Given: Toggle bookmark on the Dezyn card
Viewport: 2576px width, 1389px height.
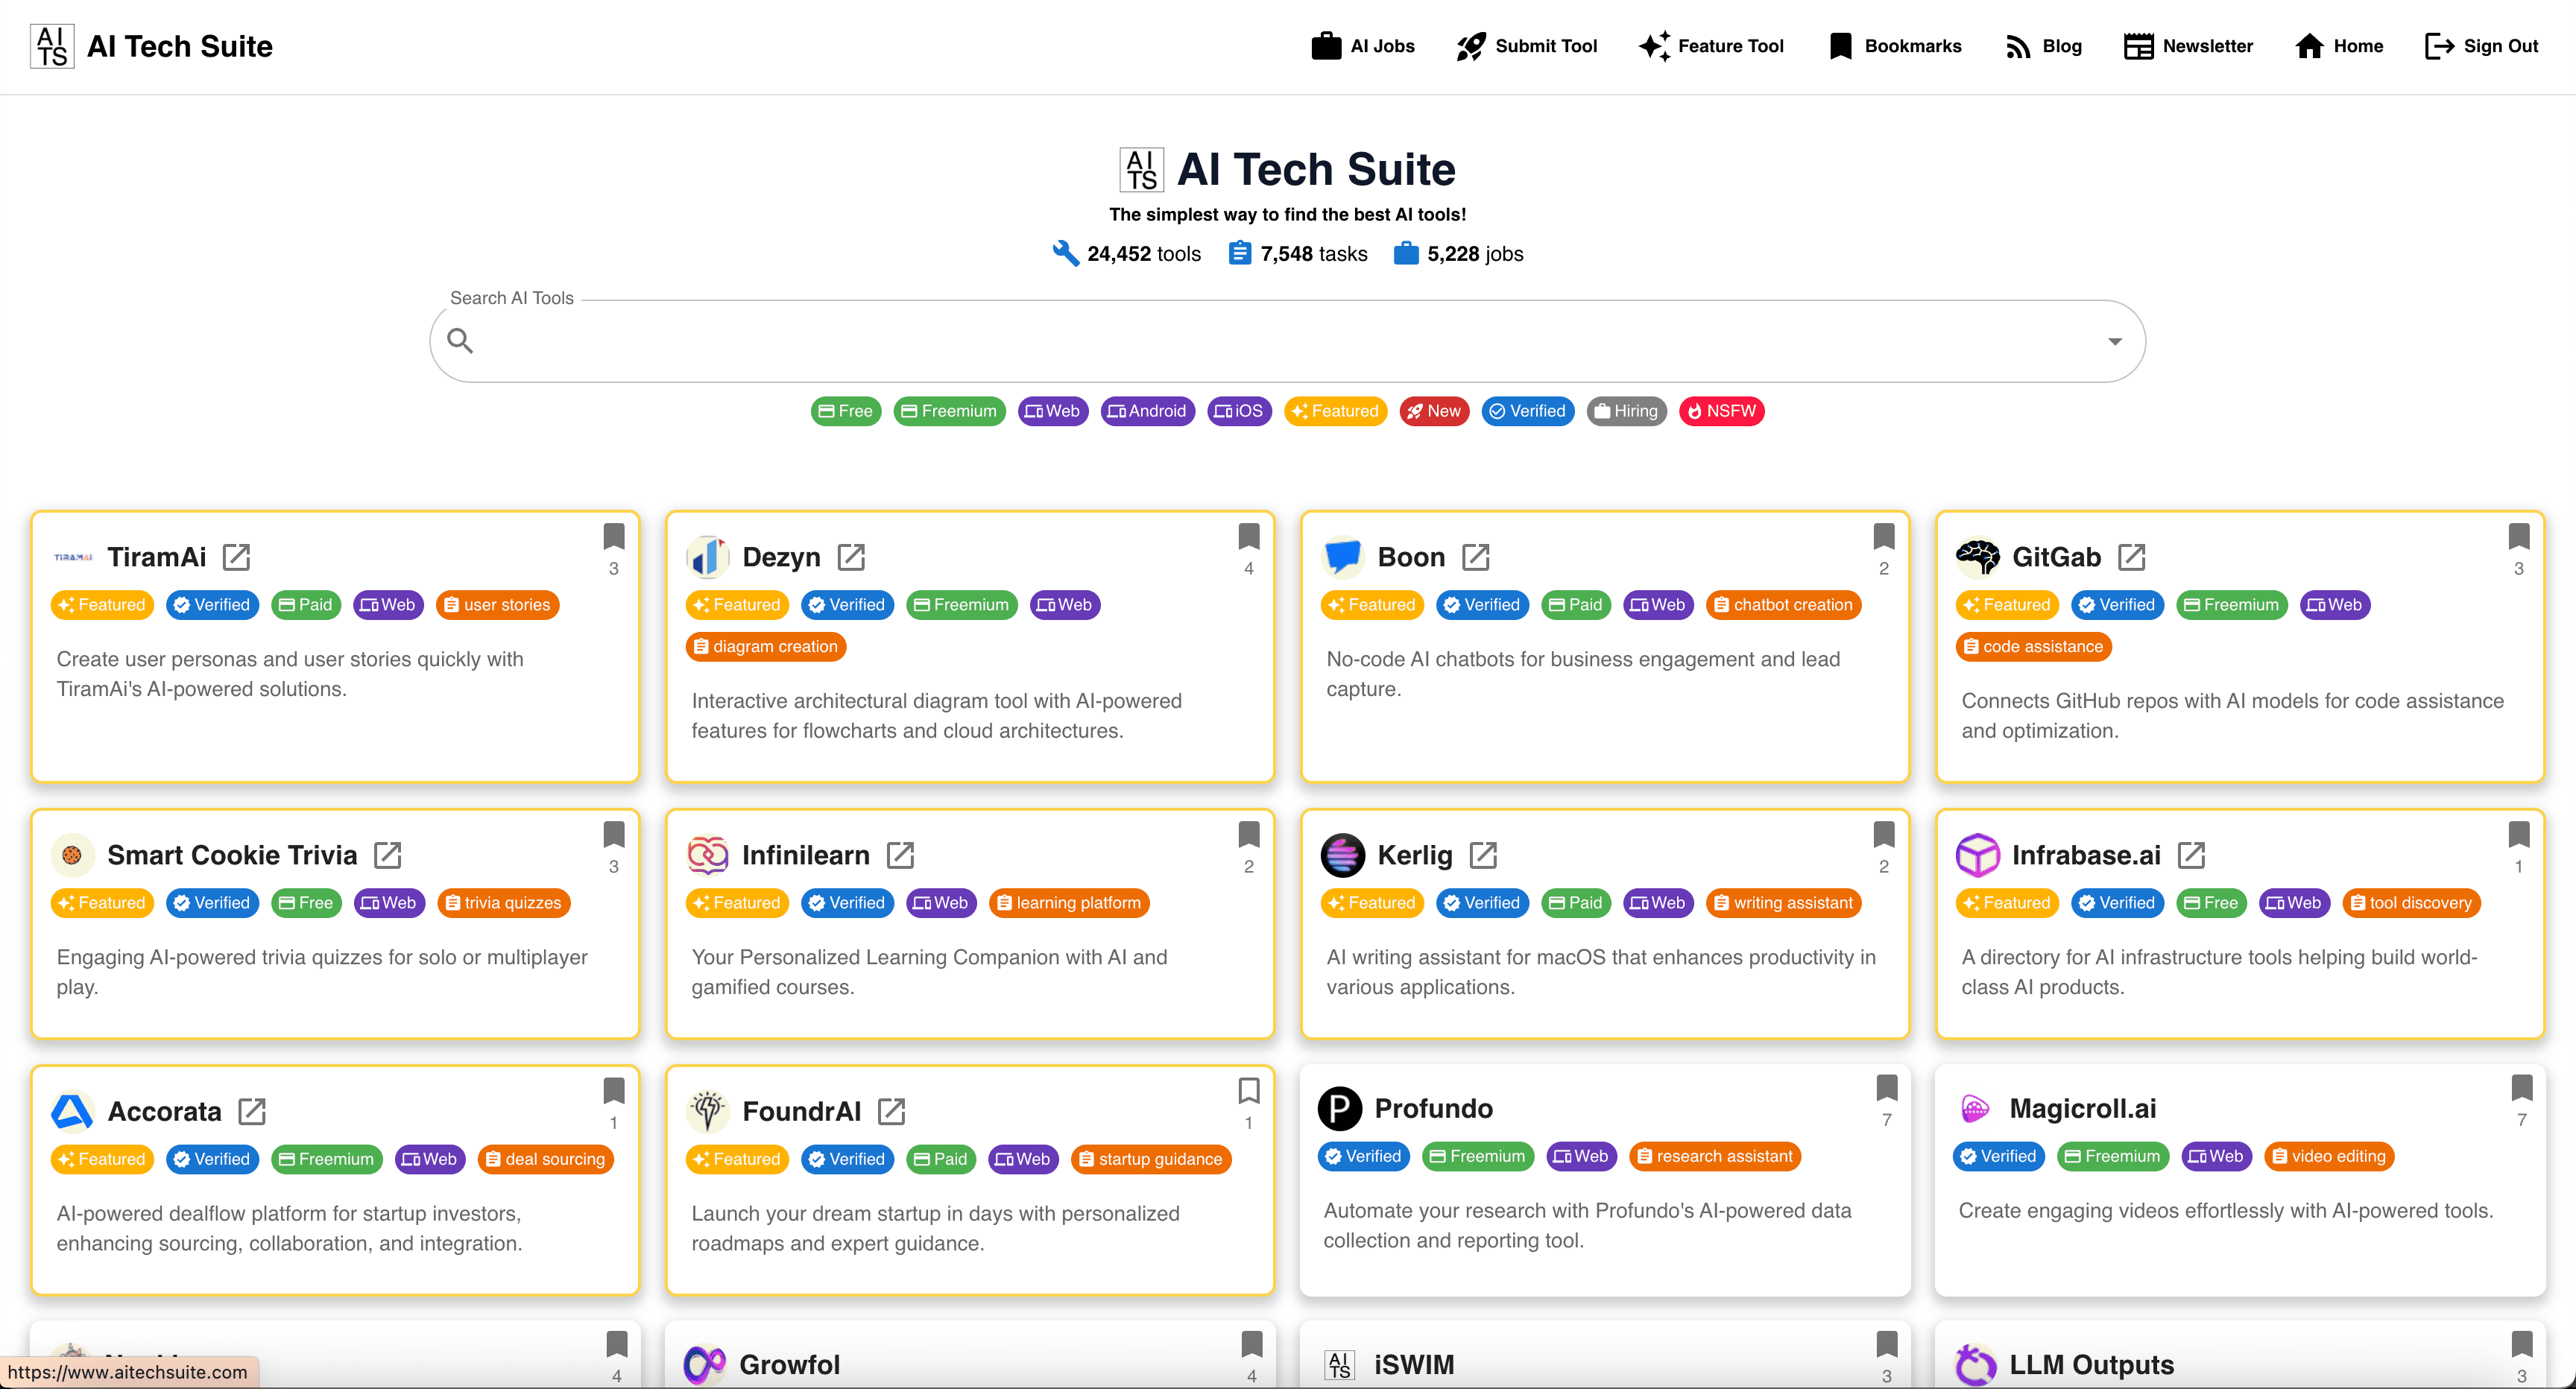Looking at the screenshot, I should point(1249,537).
